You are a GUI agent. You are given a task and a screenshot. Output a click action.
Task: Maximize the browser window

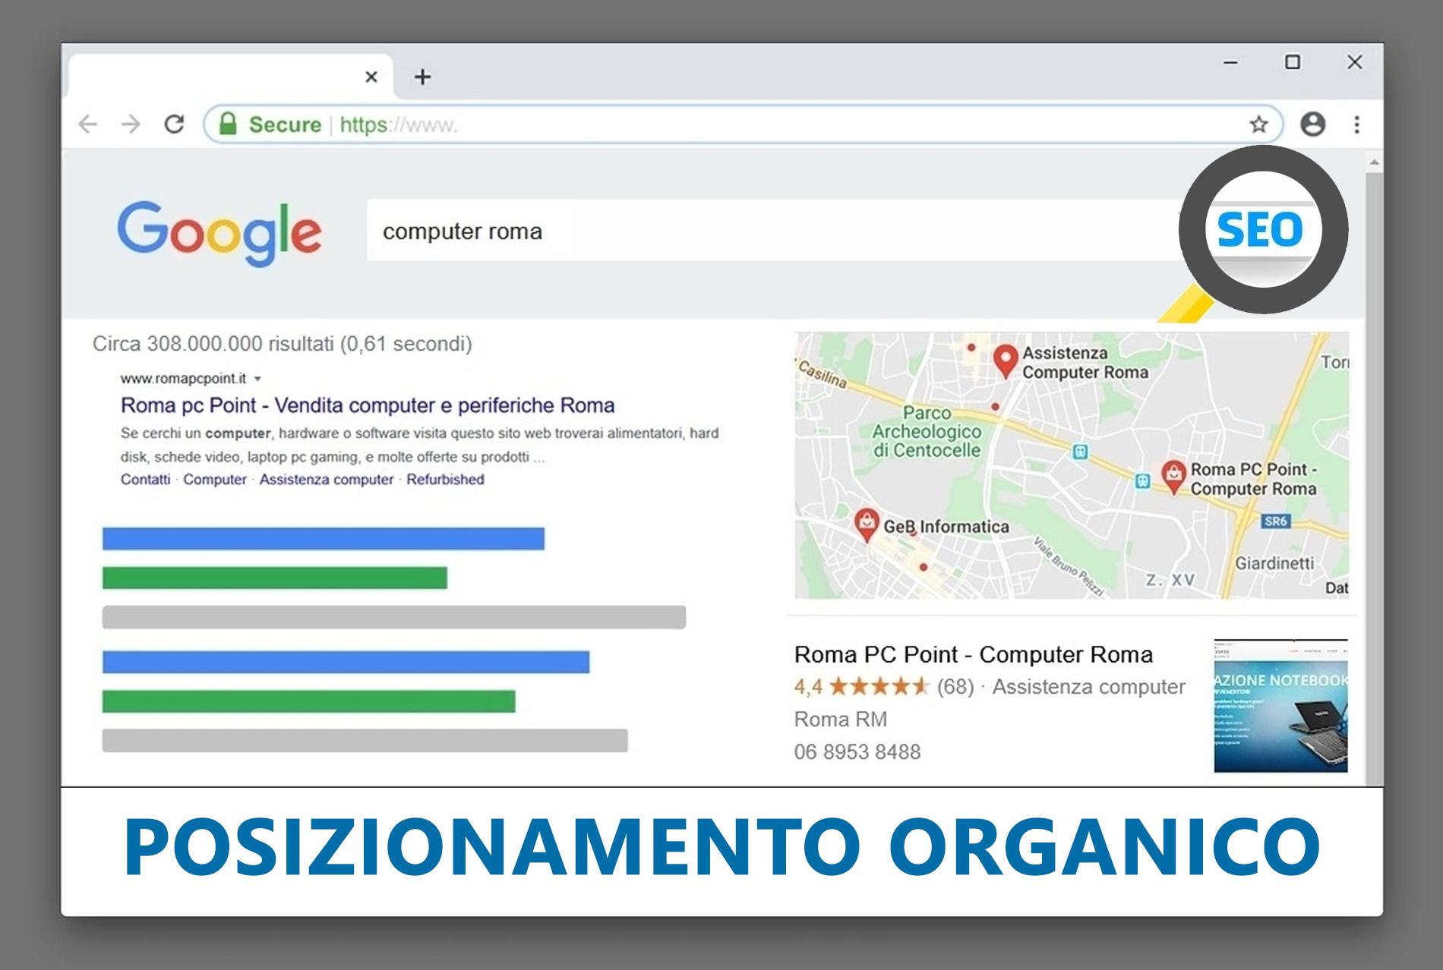[x=1293, y=62]
